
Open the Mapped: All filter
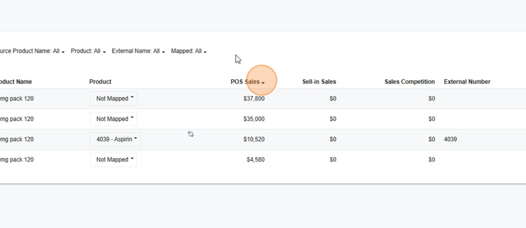coord(189,51)
